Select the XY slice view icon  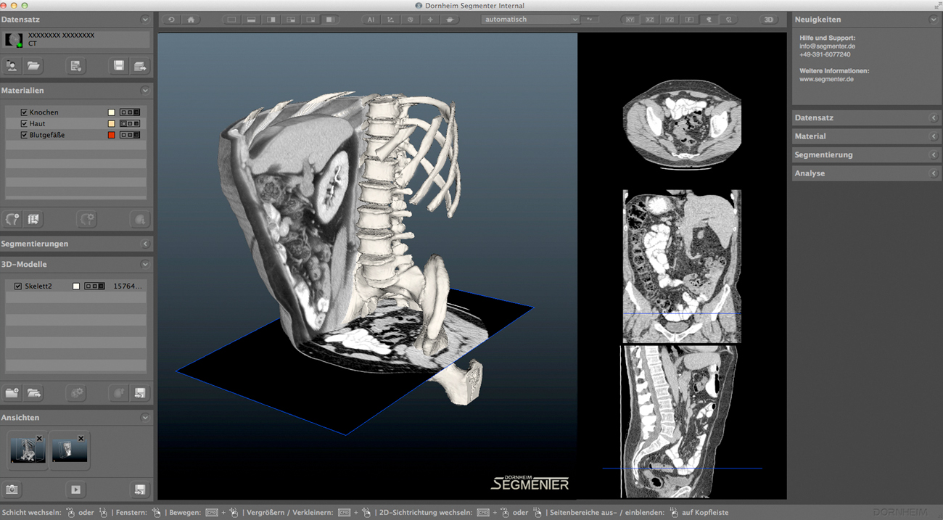pos(630,20)
